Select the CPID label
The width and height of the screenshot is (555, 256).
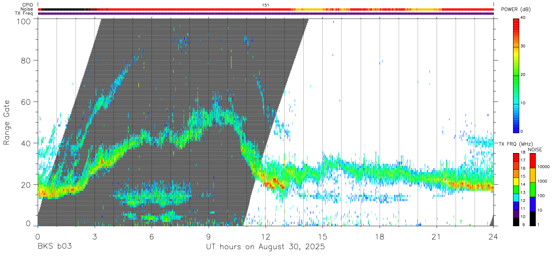tap(28, 5)
